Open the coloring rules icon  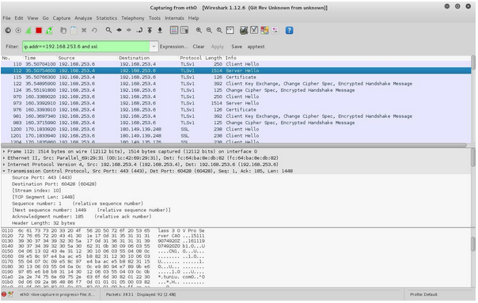coord(264,30)
